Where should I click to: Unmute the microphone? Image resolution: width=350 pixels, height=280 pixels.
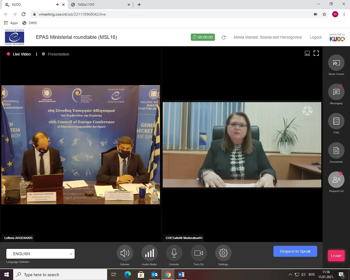tap(174, 253)
